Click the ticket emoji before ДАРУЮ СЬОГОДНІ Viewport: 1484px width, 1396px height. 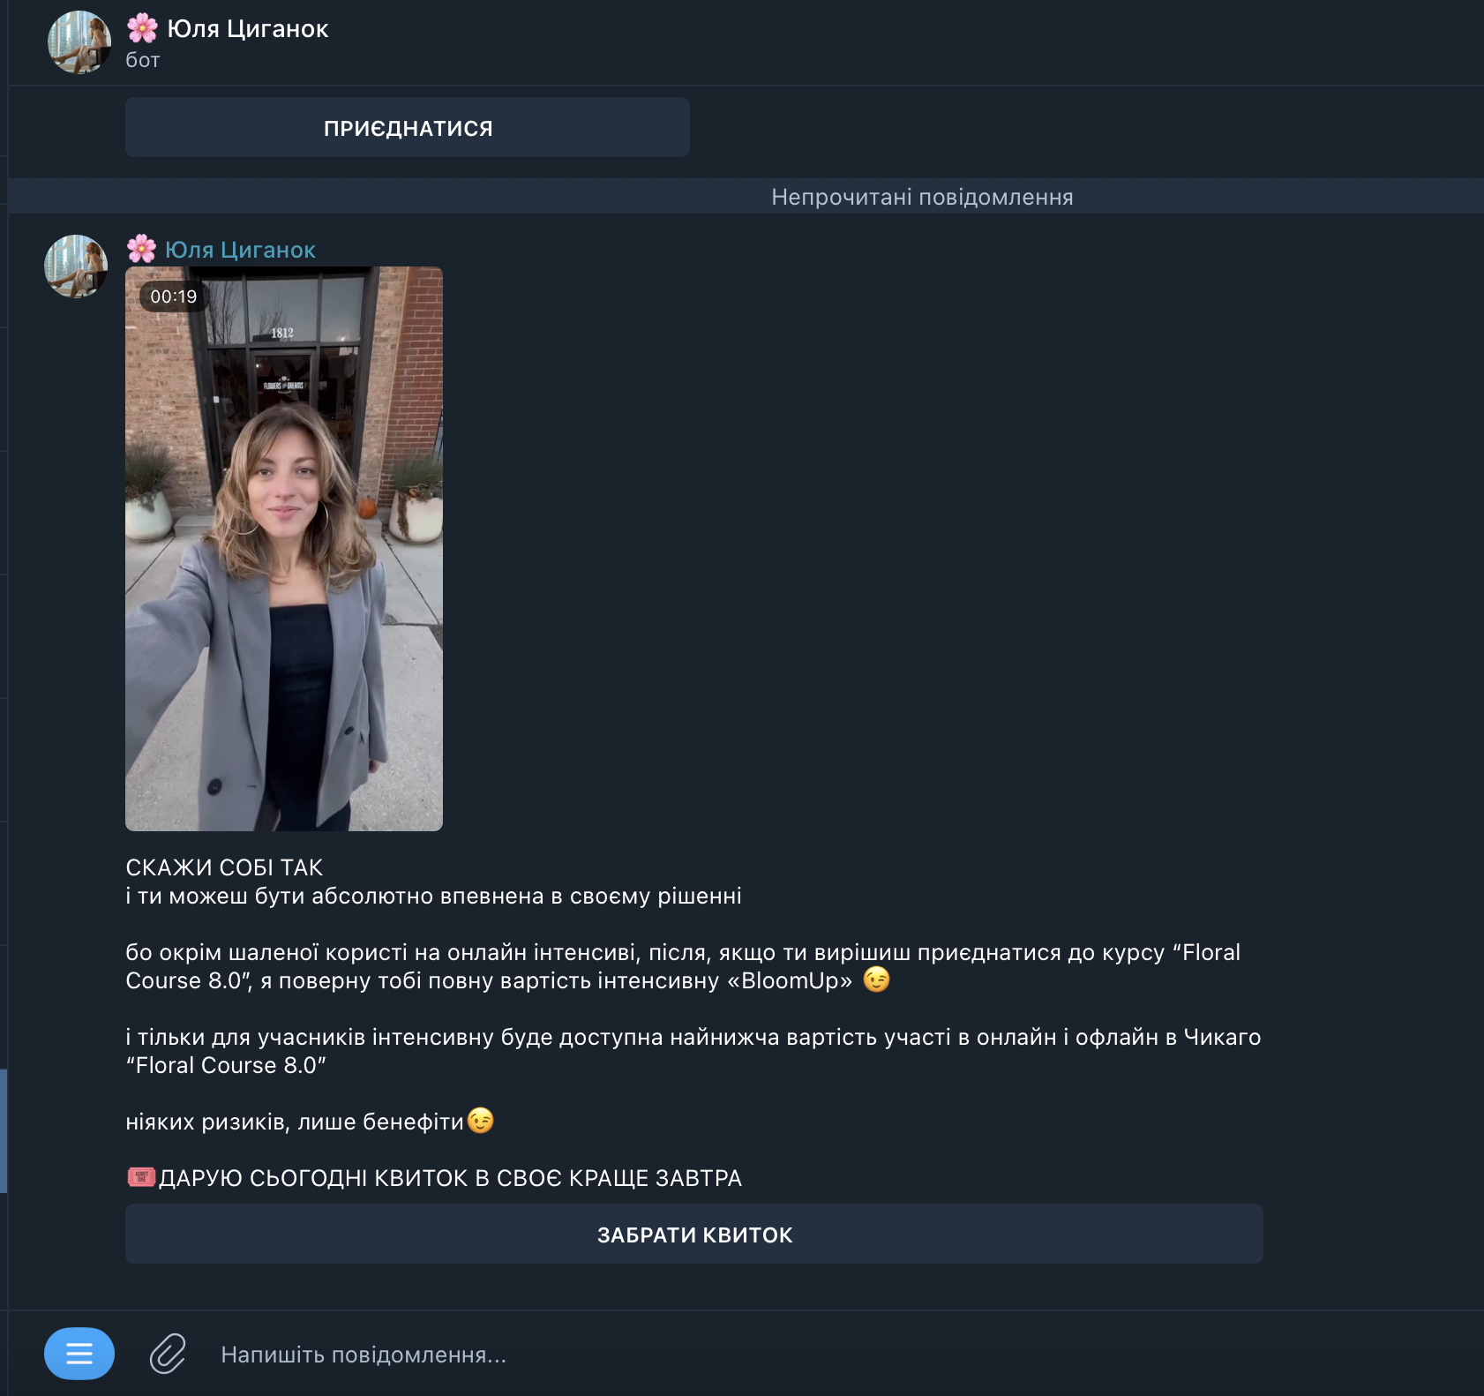click(x=141, y=1177)
